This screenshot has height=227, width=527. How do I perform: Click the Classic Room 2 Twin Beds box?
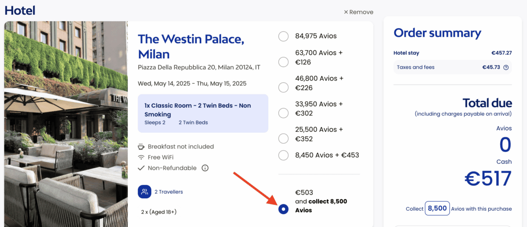pyautogui.click(x=203, y=113)
